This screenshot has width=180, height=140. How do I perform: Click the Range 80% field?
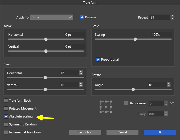click(156, 114)
